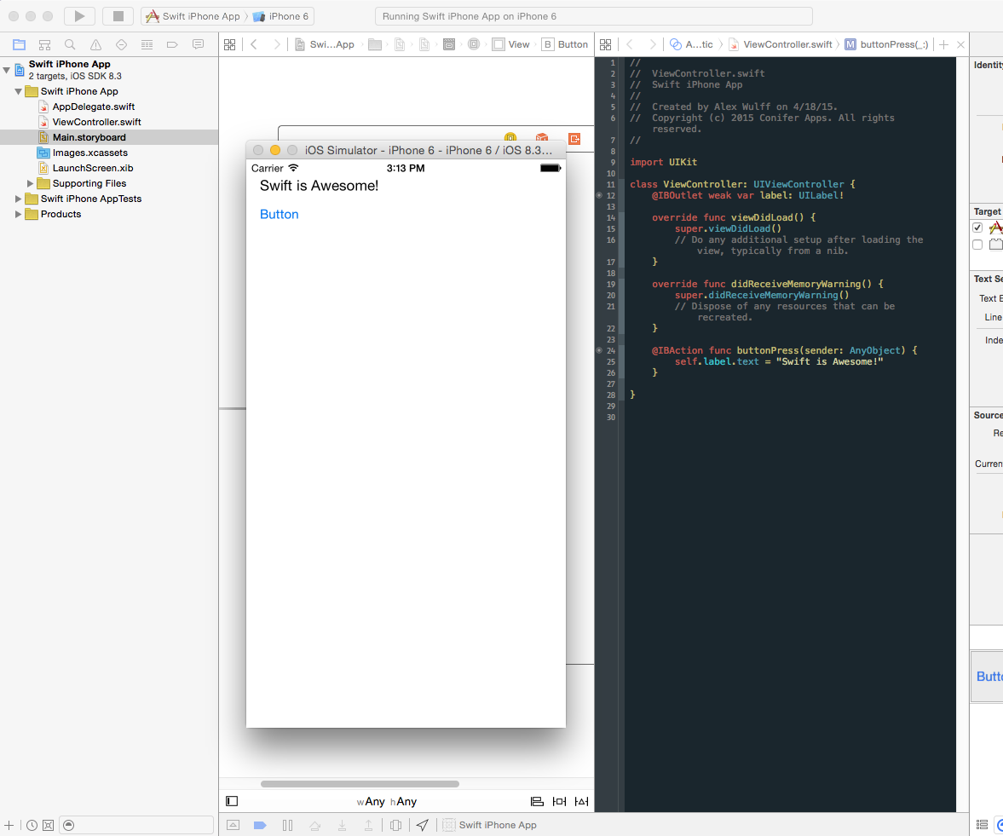Open the Project navigator folder icon
This screenshot has width=1003, height=836.
[20, 45]
